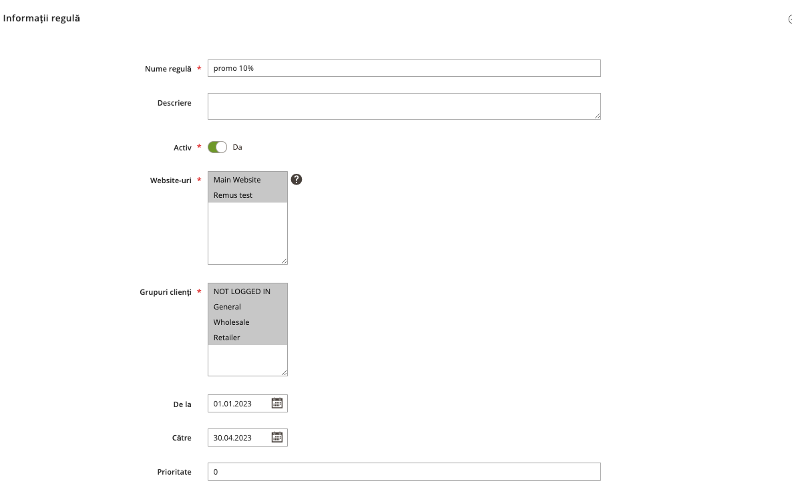Click the De la date field
Viewport: 792px width, 496px height.
(248, 404)
